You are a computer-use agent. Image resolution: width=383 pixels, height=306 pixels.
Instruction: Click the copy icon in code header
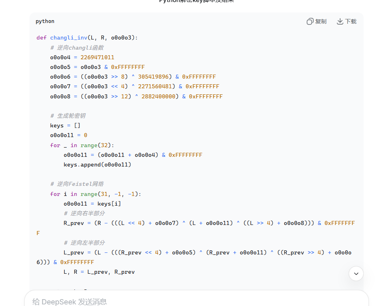[310, 21]
